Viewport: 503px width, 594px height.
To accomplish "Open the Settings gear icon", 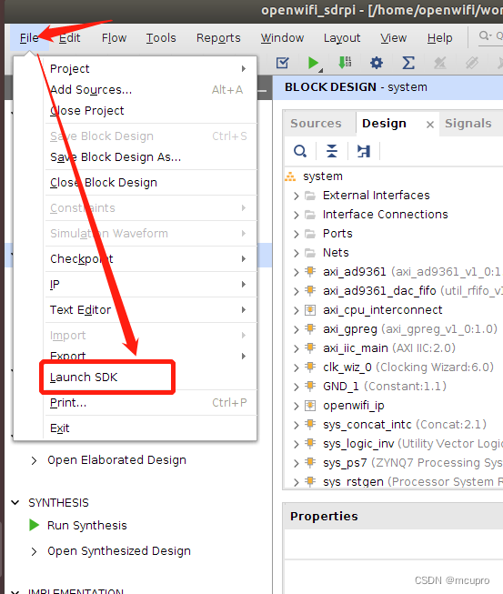I will [377, 63].
